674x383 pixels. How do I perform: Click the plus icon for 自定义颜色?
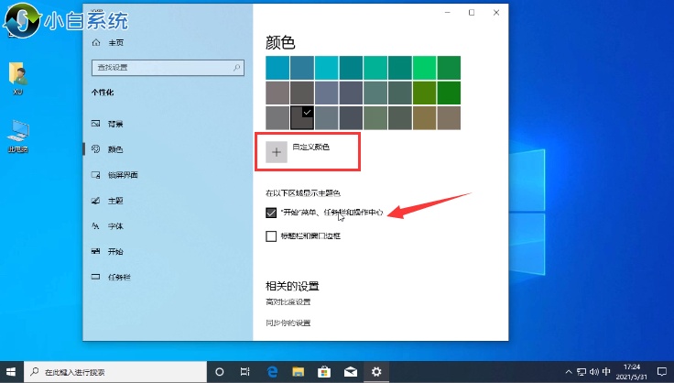(x=277, y=152)
